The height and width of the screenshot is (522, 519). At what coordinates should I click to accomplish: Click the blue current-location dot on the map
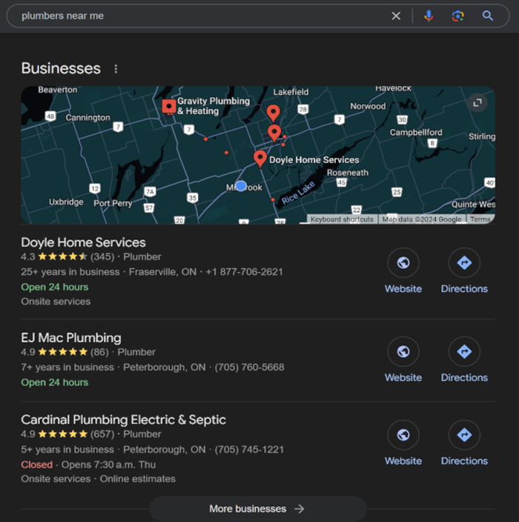pos(241,186)
